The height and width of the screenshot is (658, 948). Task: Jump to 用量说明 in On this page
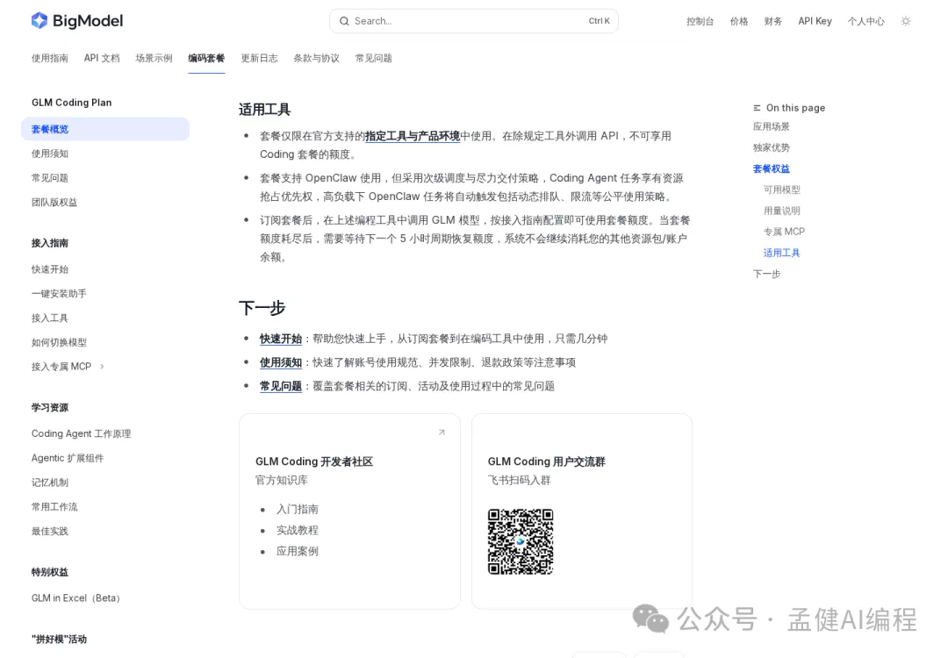click(781, 211)
